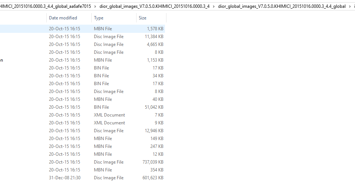Select the 1,153 KB size cell
The width and height of the screenshot is (355, 186).
155,60
